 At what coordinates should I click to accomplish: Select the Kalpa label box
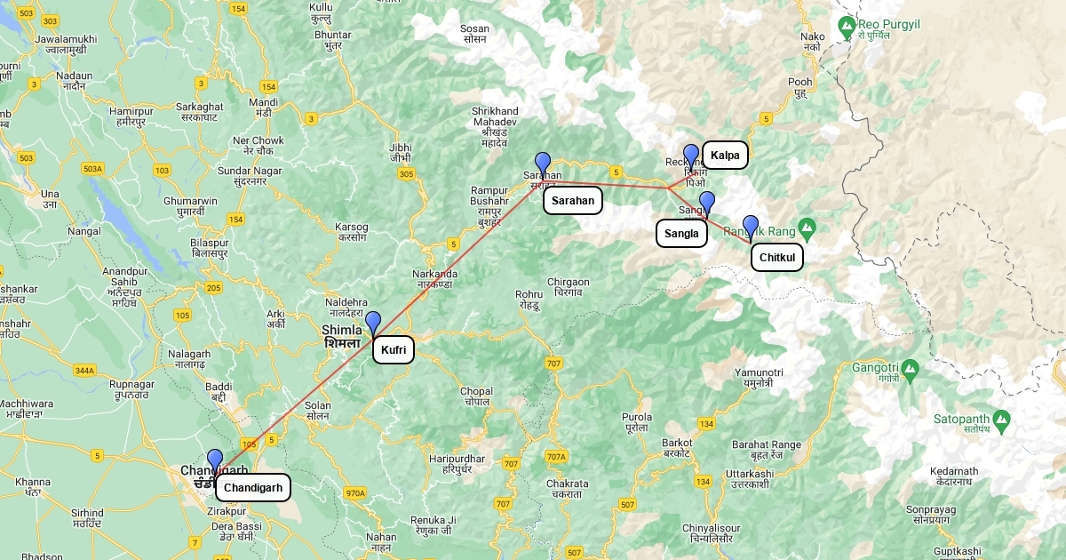point(725,156)
